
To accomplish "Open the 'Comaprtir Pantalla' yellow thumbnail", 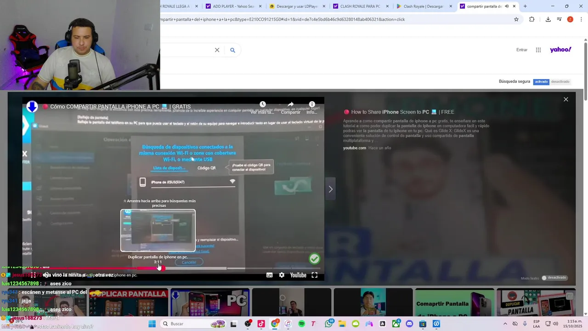I will pyautogui.click(x=455, y=302).
